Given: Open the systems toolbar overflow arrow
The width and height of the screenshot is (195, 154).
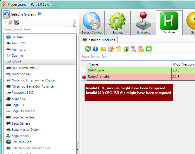Looking at the screenshot, I should pyautogui.click(x=75, y=23).
